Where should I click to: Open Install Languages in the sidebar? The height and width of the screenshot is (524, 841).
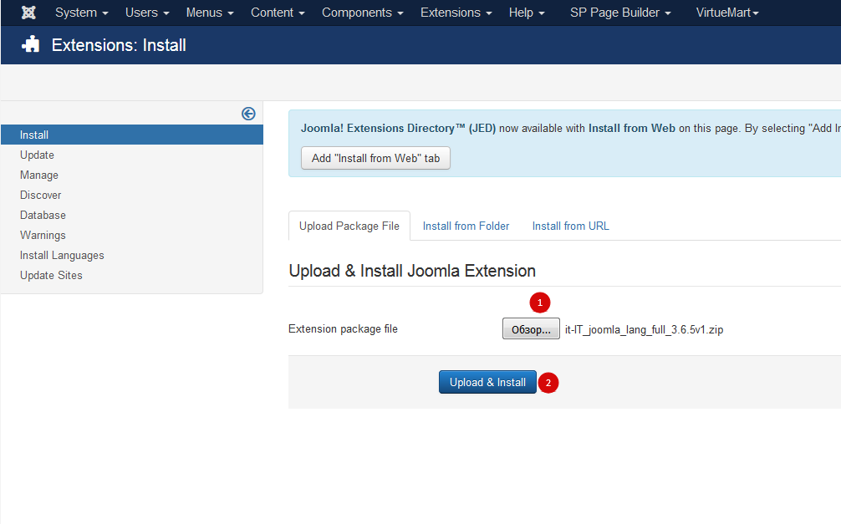coord(62,255)
